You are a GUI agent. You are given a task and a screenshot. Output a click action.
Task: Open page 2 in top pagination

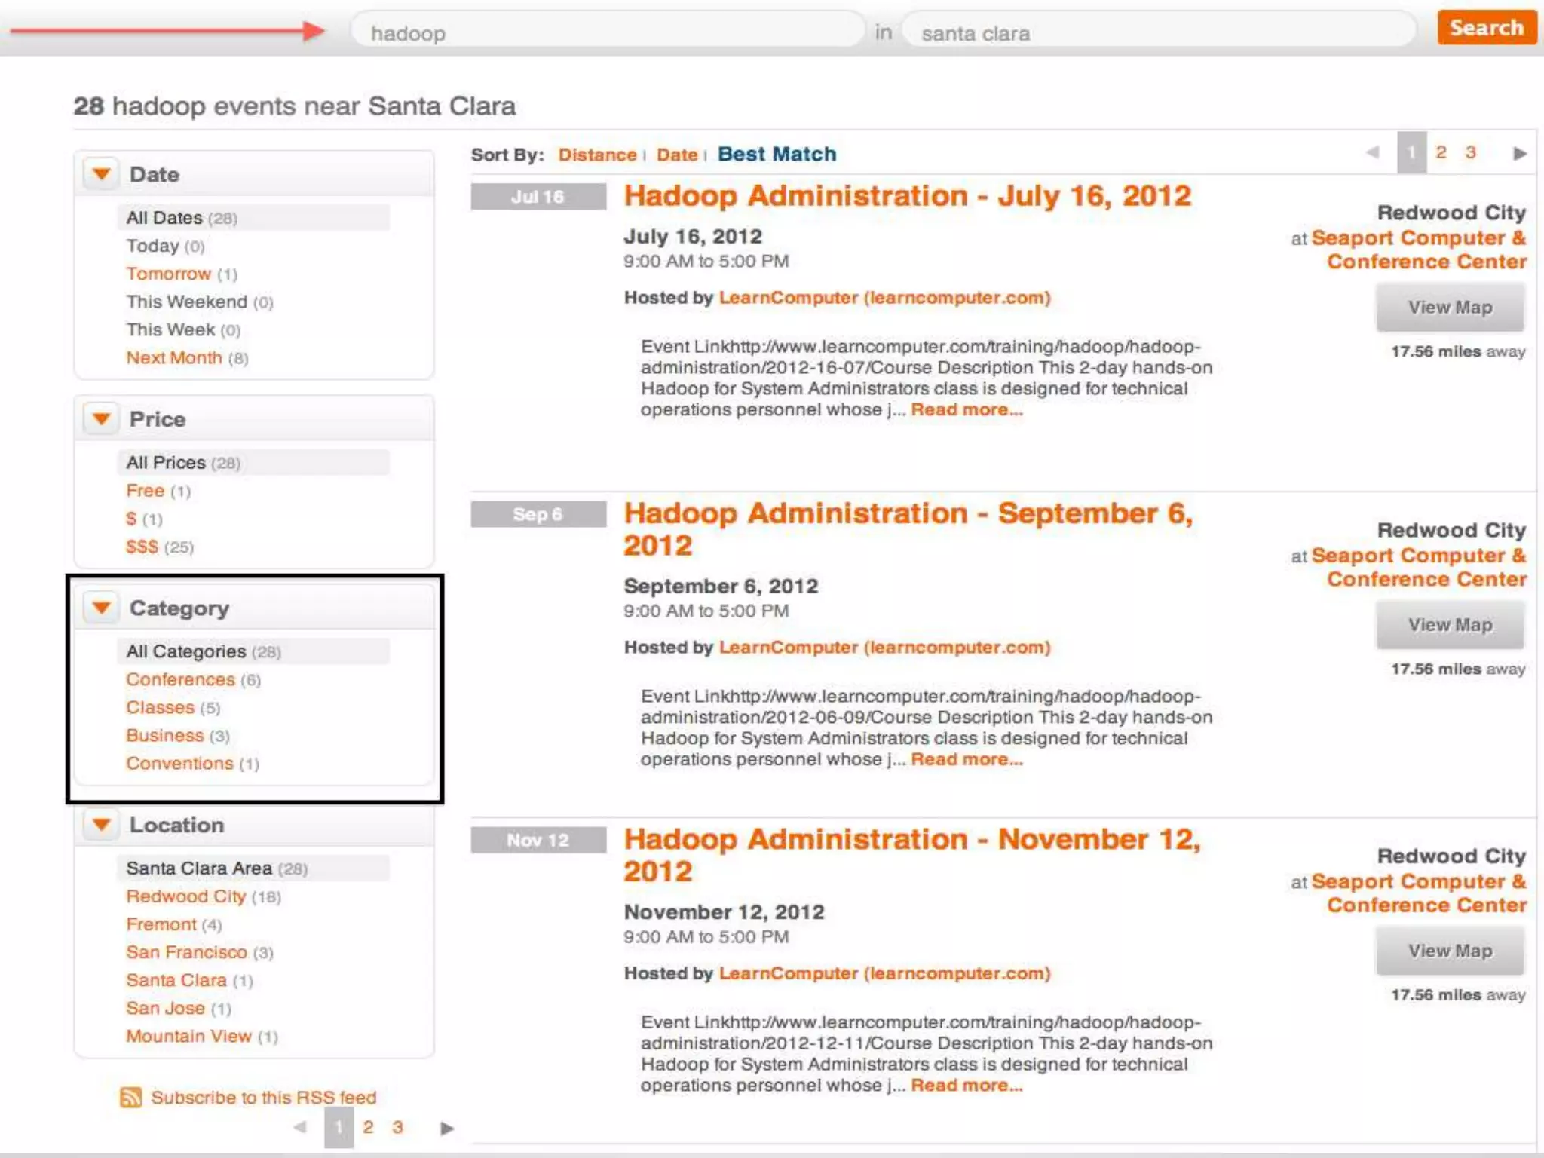click(x=1441, y=152)
